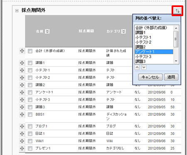
Task: Select 小テスト1 in the reorder list
Action: pyautogui.click(x=154, y=38)
